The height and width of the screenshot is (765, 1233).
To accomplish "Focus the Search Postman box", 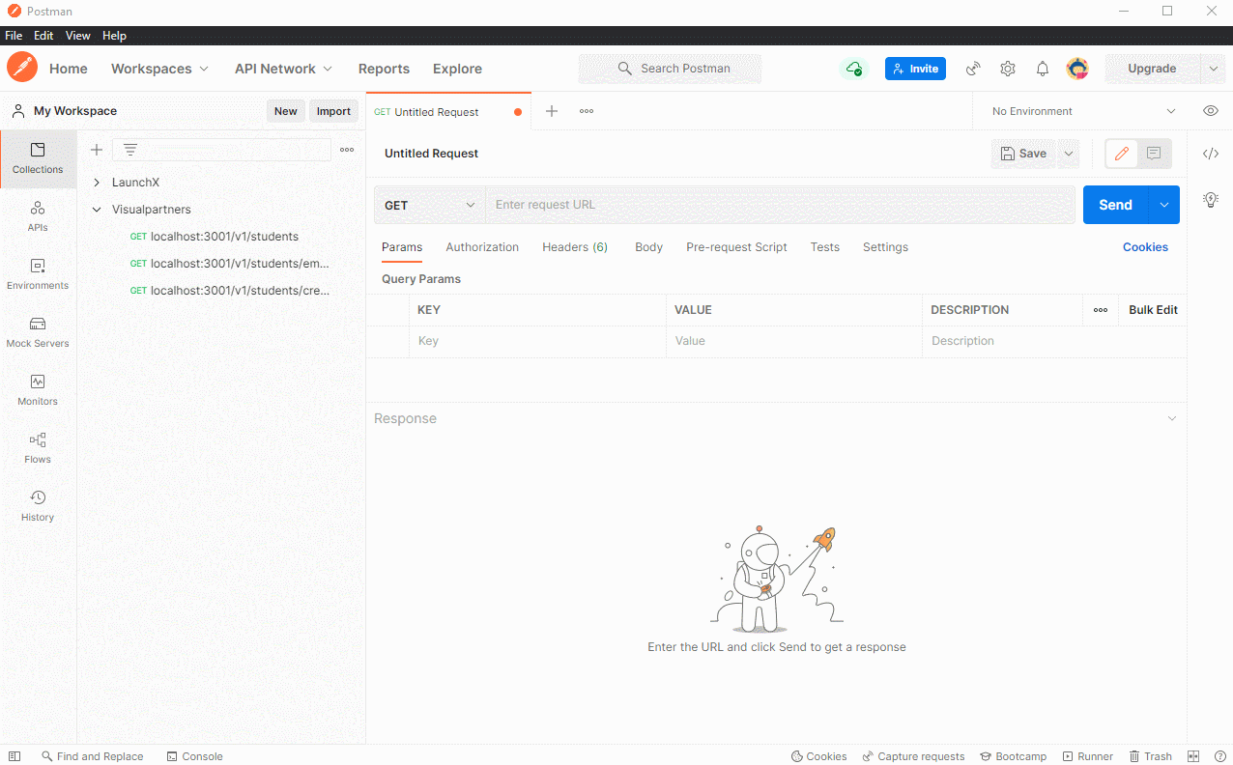I will click(x=670, y=69).
